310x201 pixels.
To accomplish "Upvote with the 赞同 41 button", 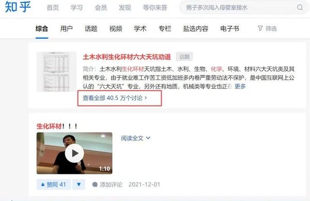I will 53,185.
